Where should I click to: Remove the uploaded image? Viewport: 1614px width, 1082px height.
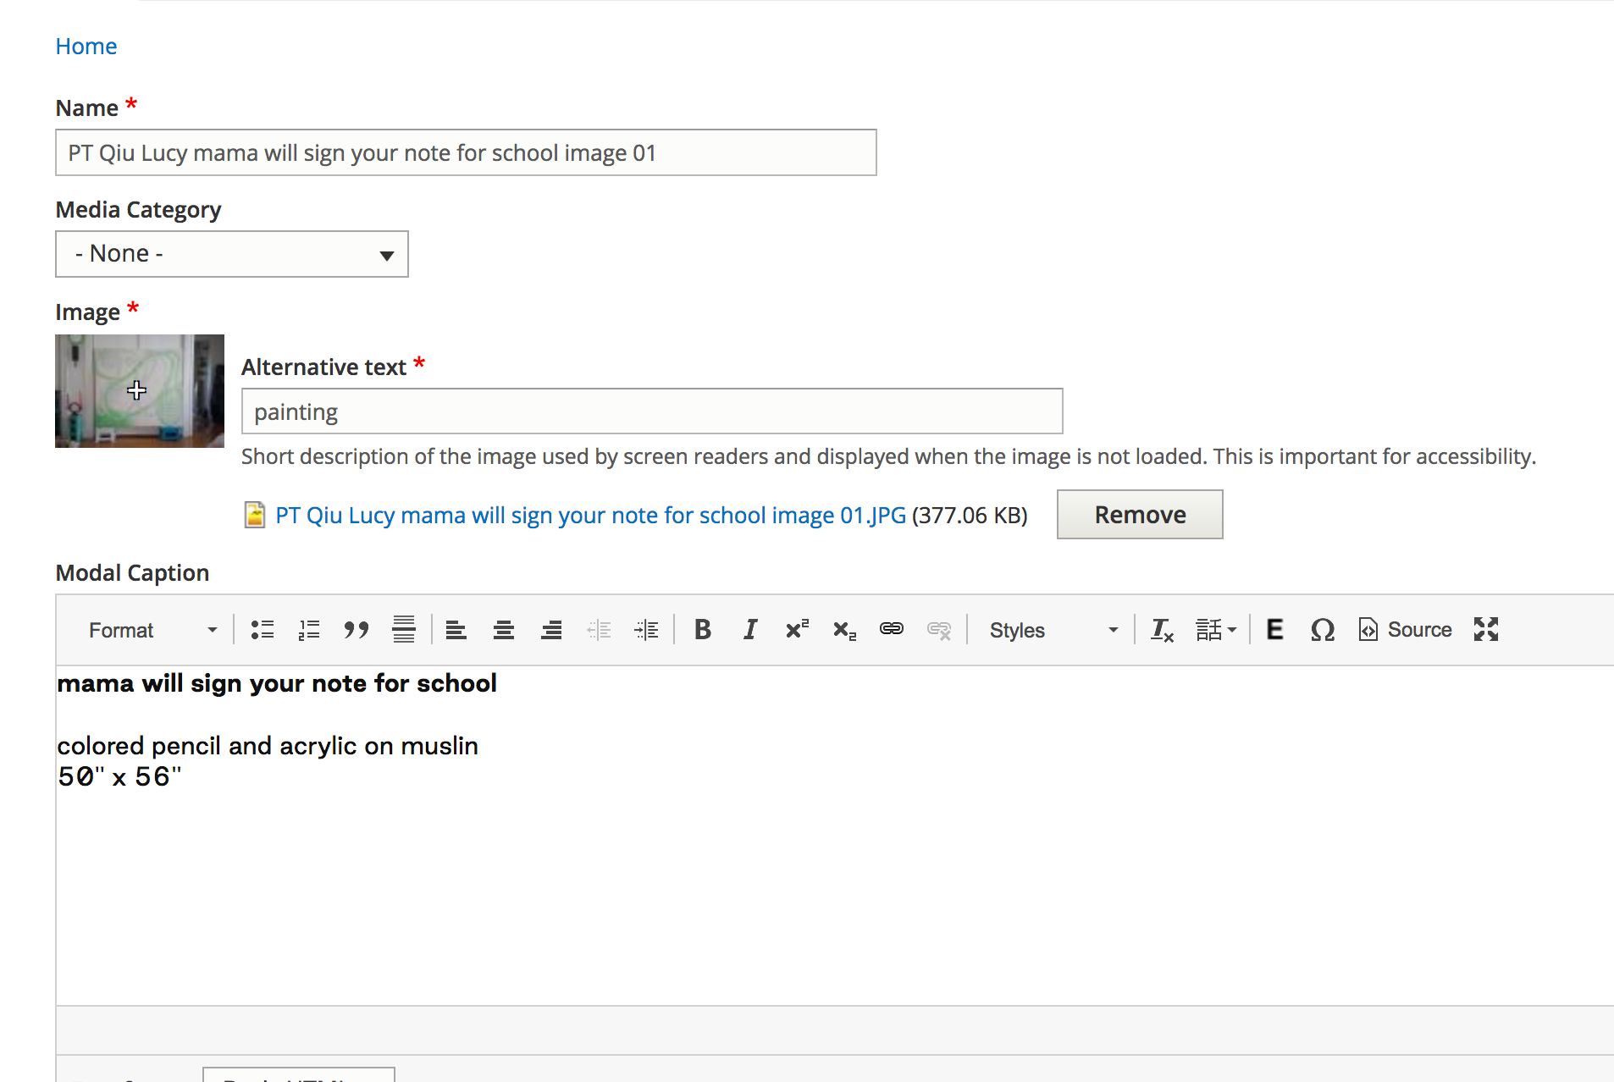(x=1140, y=515)
